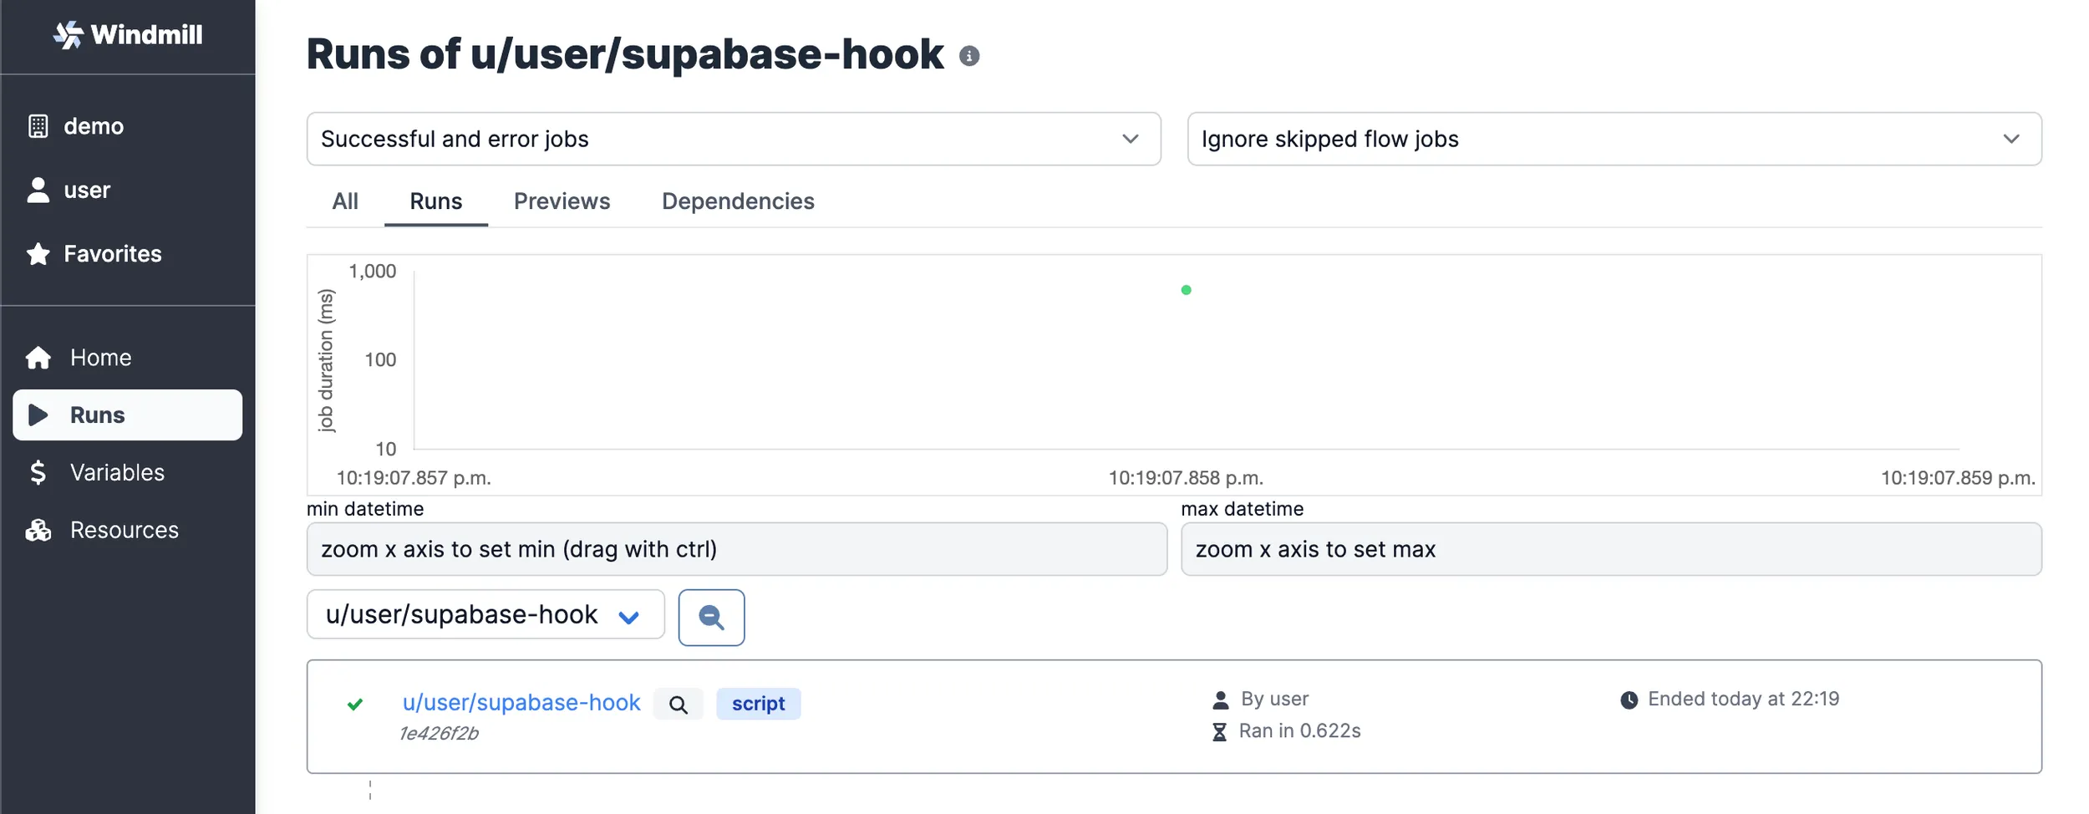Open the Dependencies tab
The image size is (2089, 814).
point(738,201)
